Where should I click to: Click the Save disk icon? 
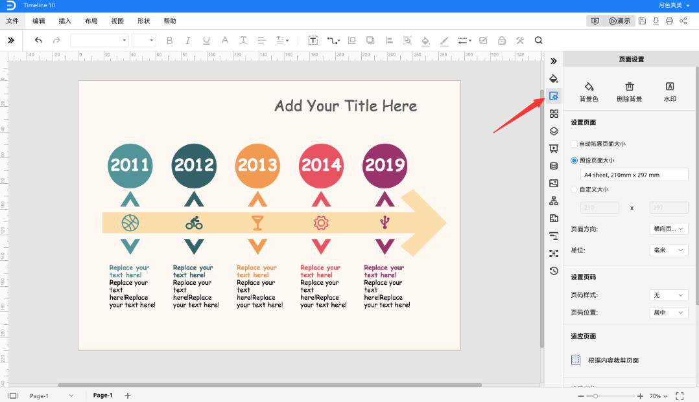(x=642, y=21)
